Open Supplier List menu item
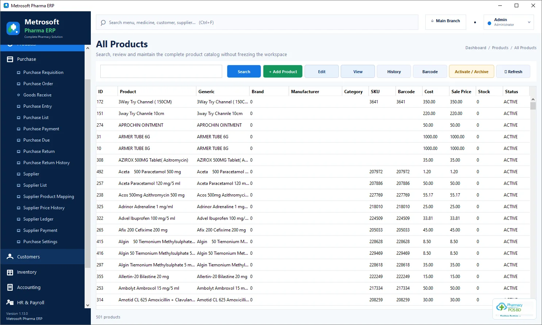Screen dimensions: 542x325 tap(35, 185)
